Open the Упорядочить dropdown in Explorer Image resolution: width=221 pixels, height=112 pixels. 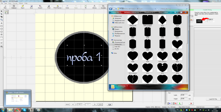tap(116, 12)
